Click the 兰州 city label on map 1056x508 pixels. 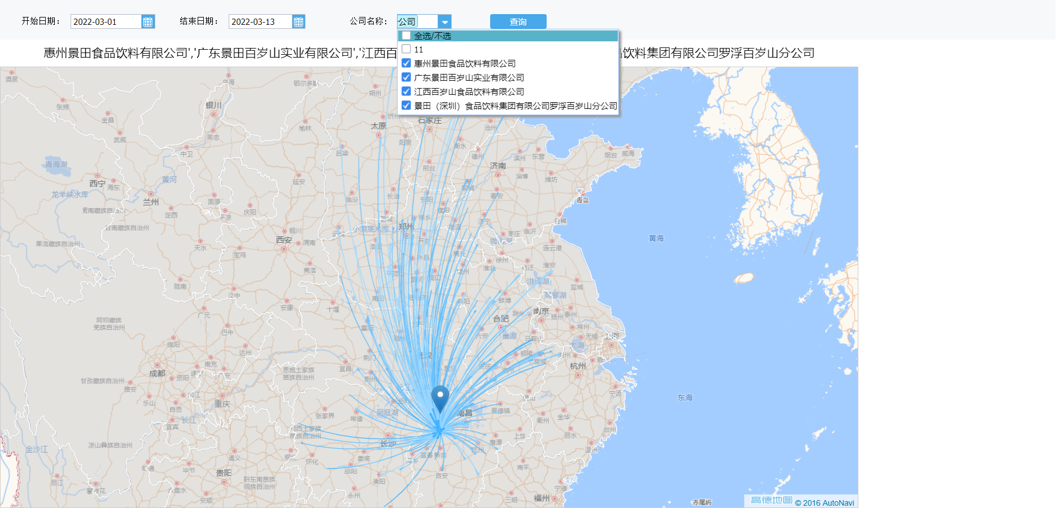[x=151, y=202]
